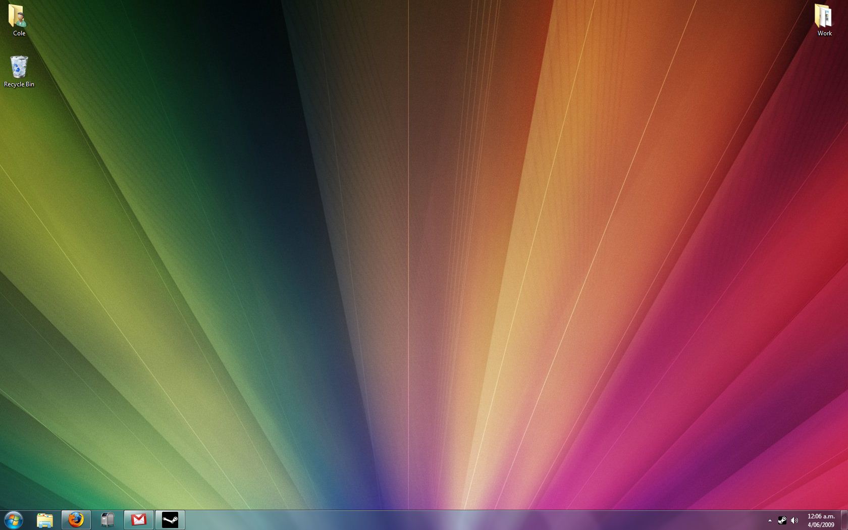The height and width of the screenshot is (530, 848).
Task: Click the Steam system tray icon
Action: pos(782,520)
